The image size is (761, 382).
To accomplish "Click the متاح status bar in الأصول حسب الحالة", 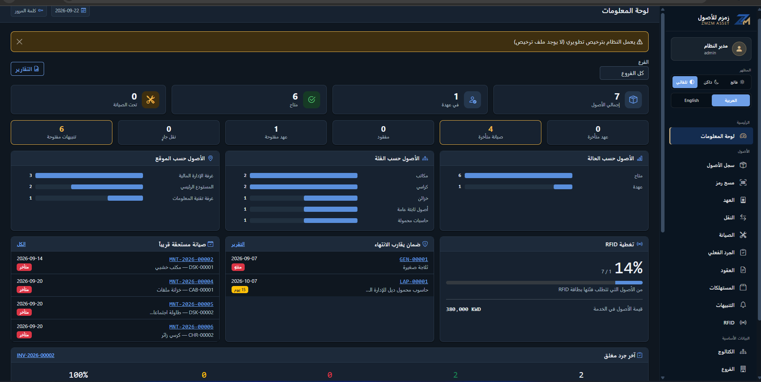I will [x=518, y=175].
